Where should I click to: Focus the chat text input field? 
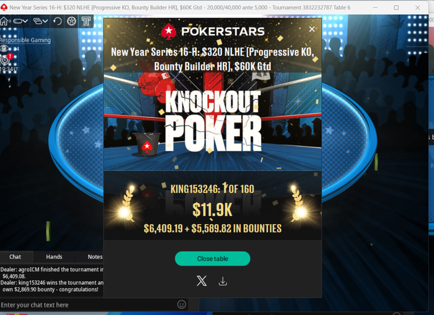[x=87, y=304]
